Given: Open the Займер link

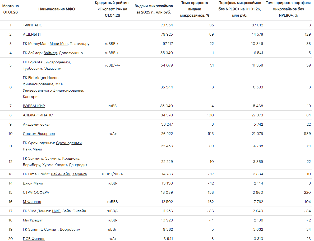Looking at the screenshot, I should pos(50,53).
